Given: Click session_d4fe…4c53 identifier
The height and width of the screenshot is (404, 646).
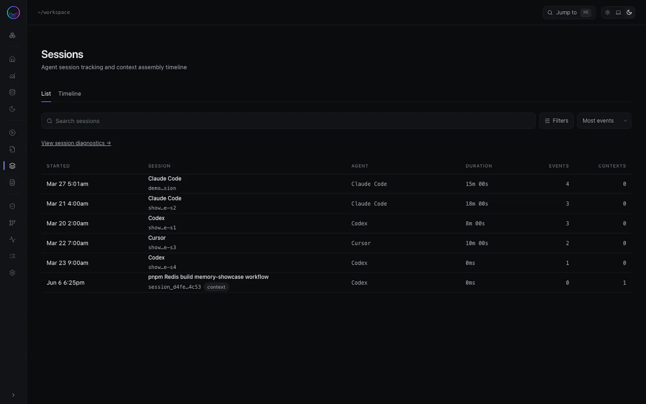Looking at the screenshot, I should [174, 287].
